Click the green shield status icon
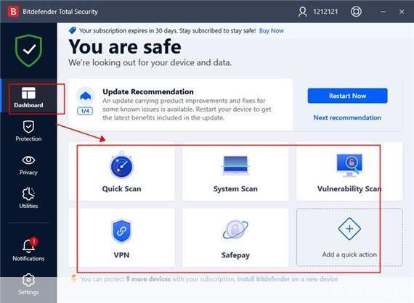This screenshot has width=414, height=303. tap(29, 50)
